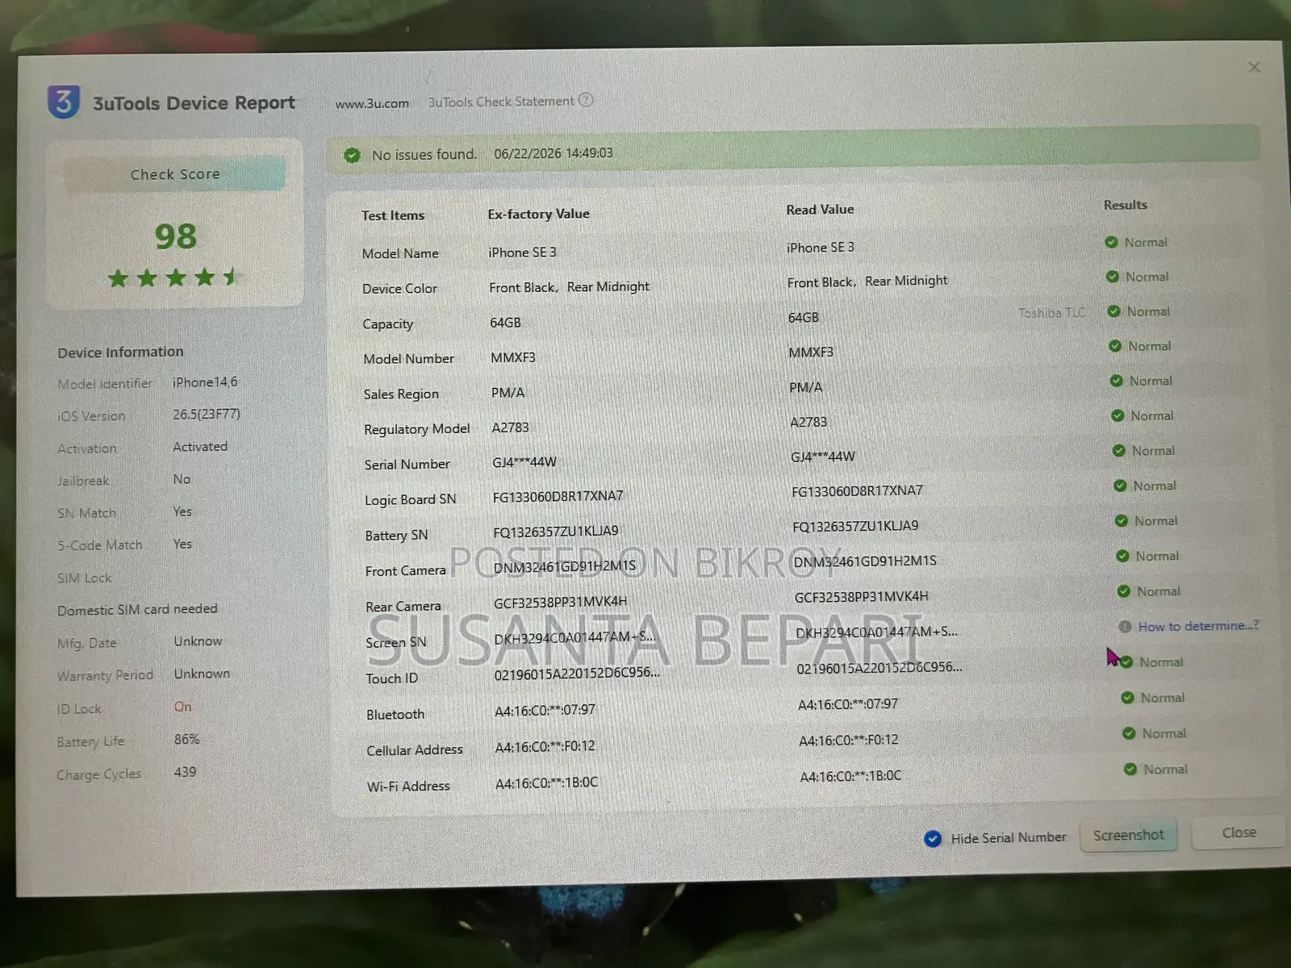Open the Check Statement help question-mark icon
Viewport: 1291px width, 968px height.
pyautogui.click(x=586, y=100)
